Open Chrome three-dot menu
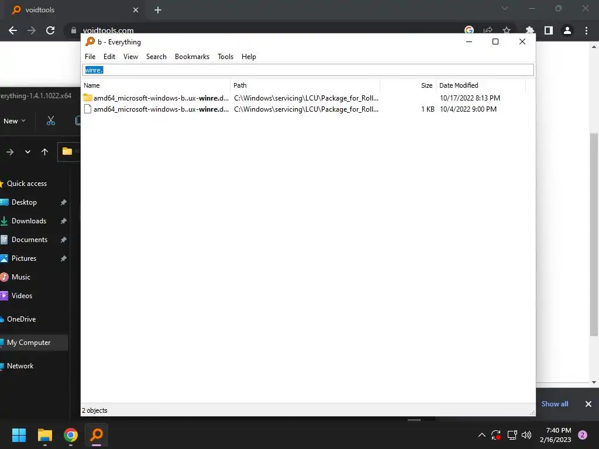 pyautogui.click(x=586, y=30)
